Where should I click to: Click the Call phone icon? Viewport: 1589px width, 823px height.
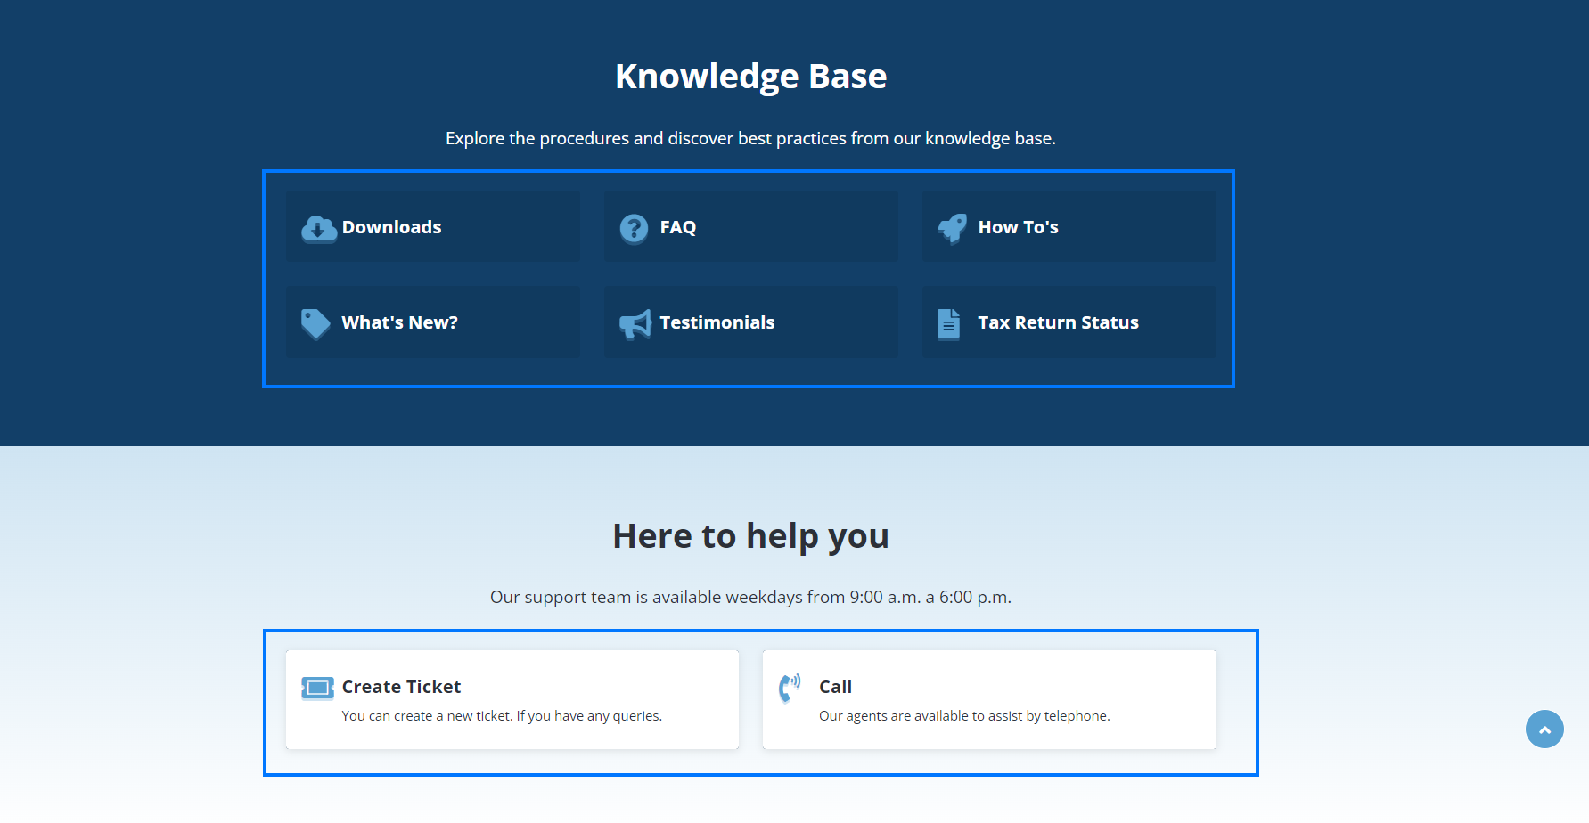(x=790, y=688)
